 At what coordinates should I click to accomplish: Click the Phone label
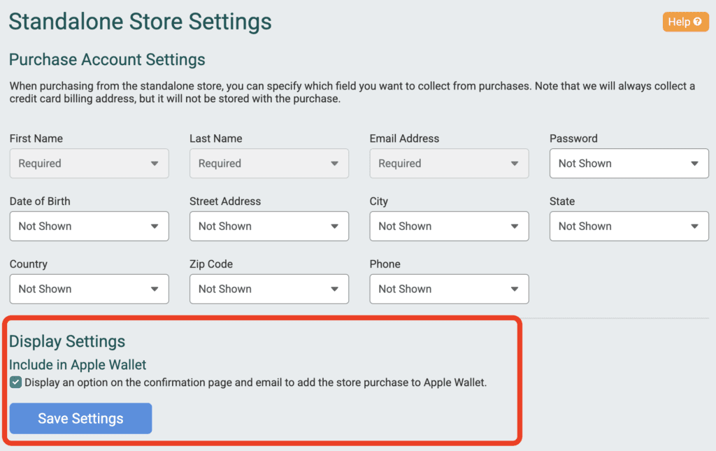tap(385, 264)
